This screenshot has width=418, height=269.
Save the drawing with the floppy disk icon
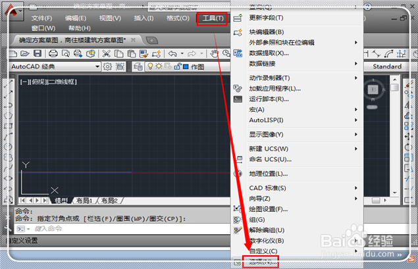click(x=38, y=53)
